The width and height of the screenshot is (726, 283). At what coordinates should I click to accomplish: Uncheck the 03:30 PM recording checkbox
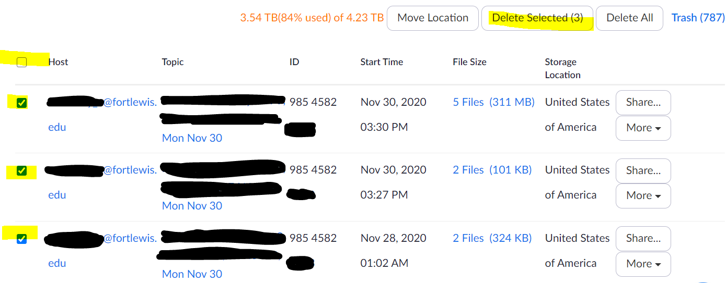[x=21, y=103]
